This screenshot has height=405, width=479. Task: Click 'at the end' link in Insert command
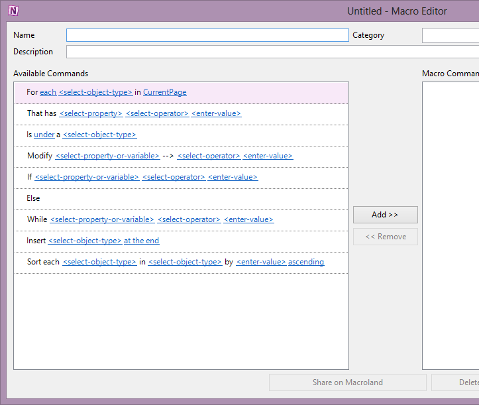click(141, 241)
